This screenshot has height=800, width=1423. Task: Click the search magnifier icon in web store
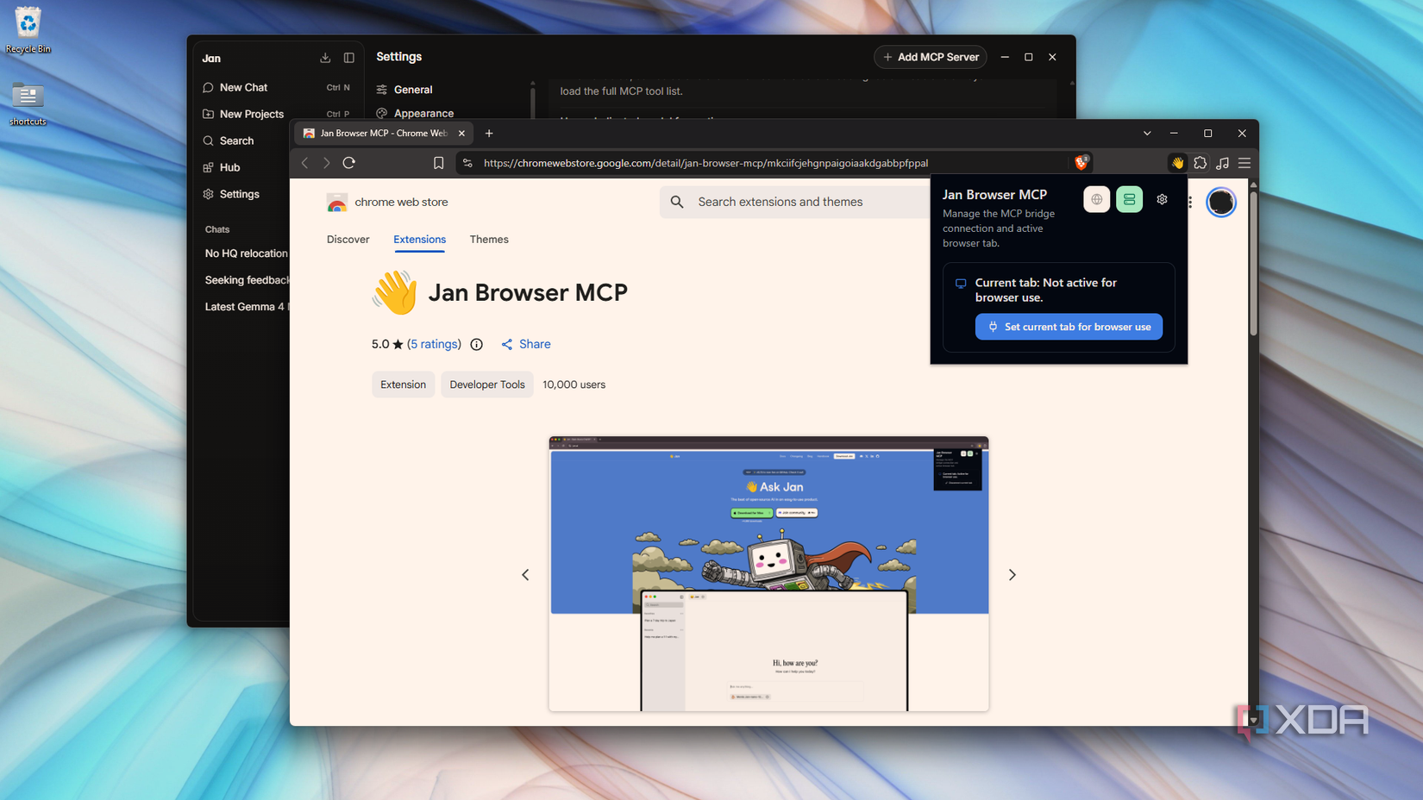tap(677, 202)
